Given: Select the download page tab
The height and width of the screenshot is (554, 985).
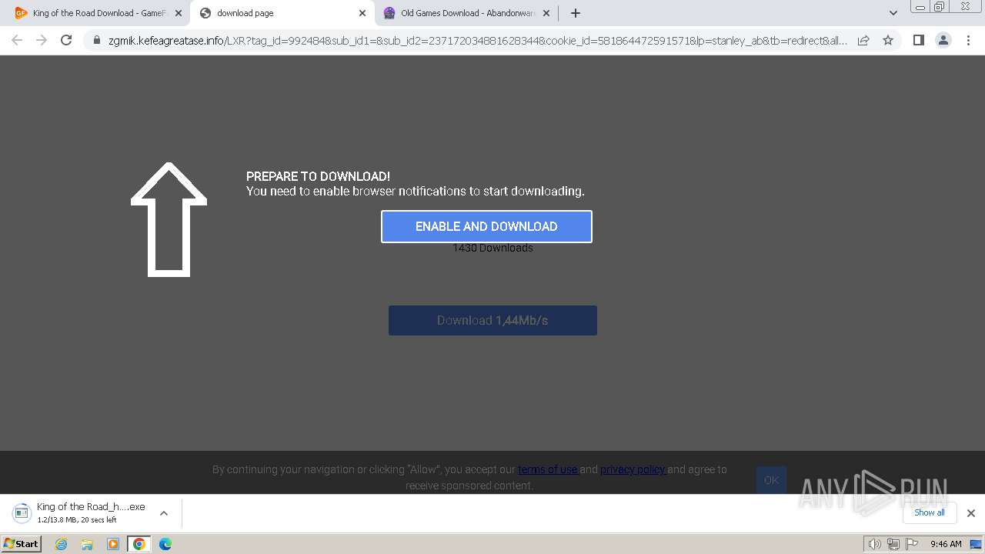Looking at the screenshot, I should 282,13.
